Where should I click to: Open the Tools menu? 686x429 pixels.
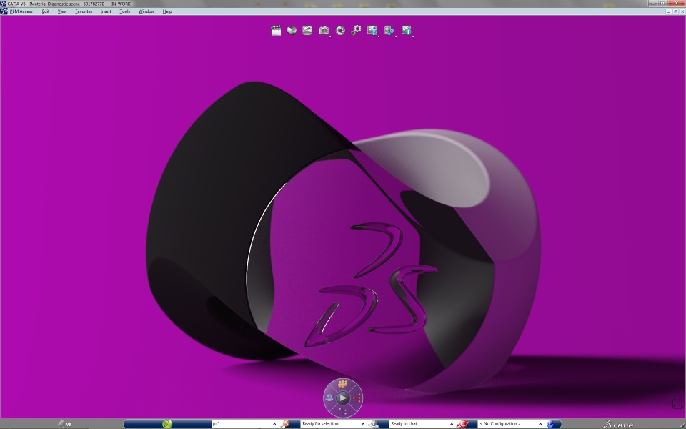pos(124,11)
